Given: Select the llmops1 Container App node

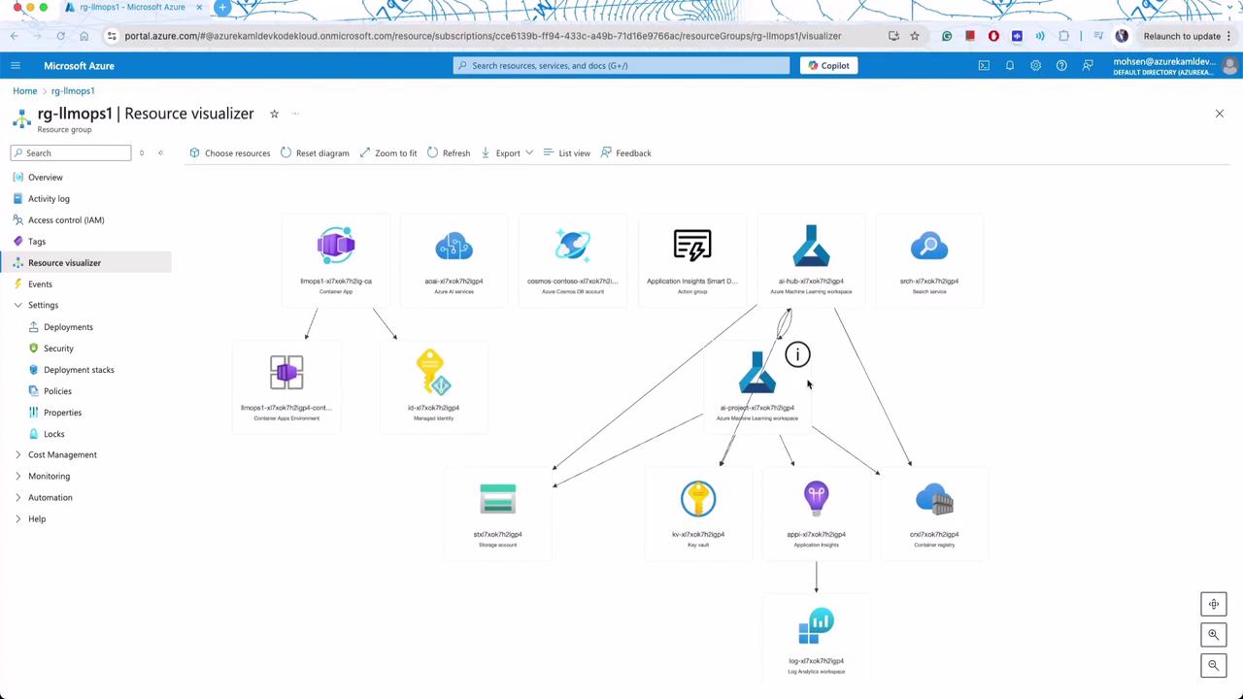Looking at the screenshot, I should point(336,260).
